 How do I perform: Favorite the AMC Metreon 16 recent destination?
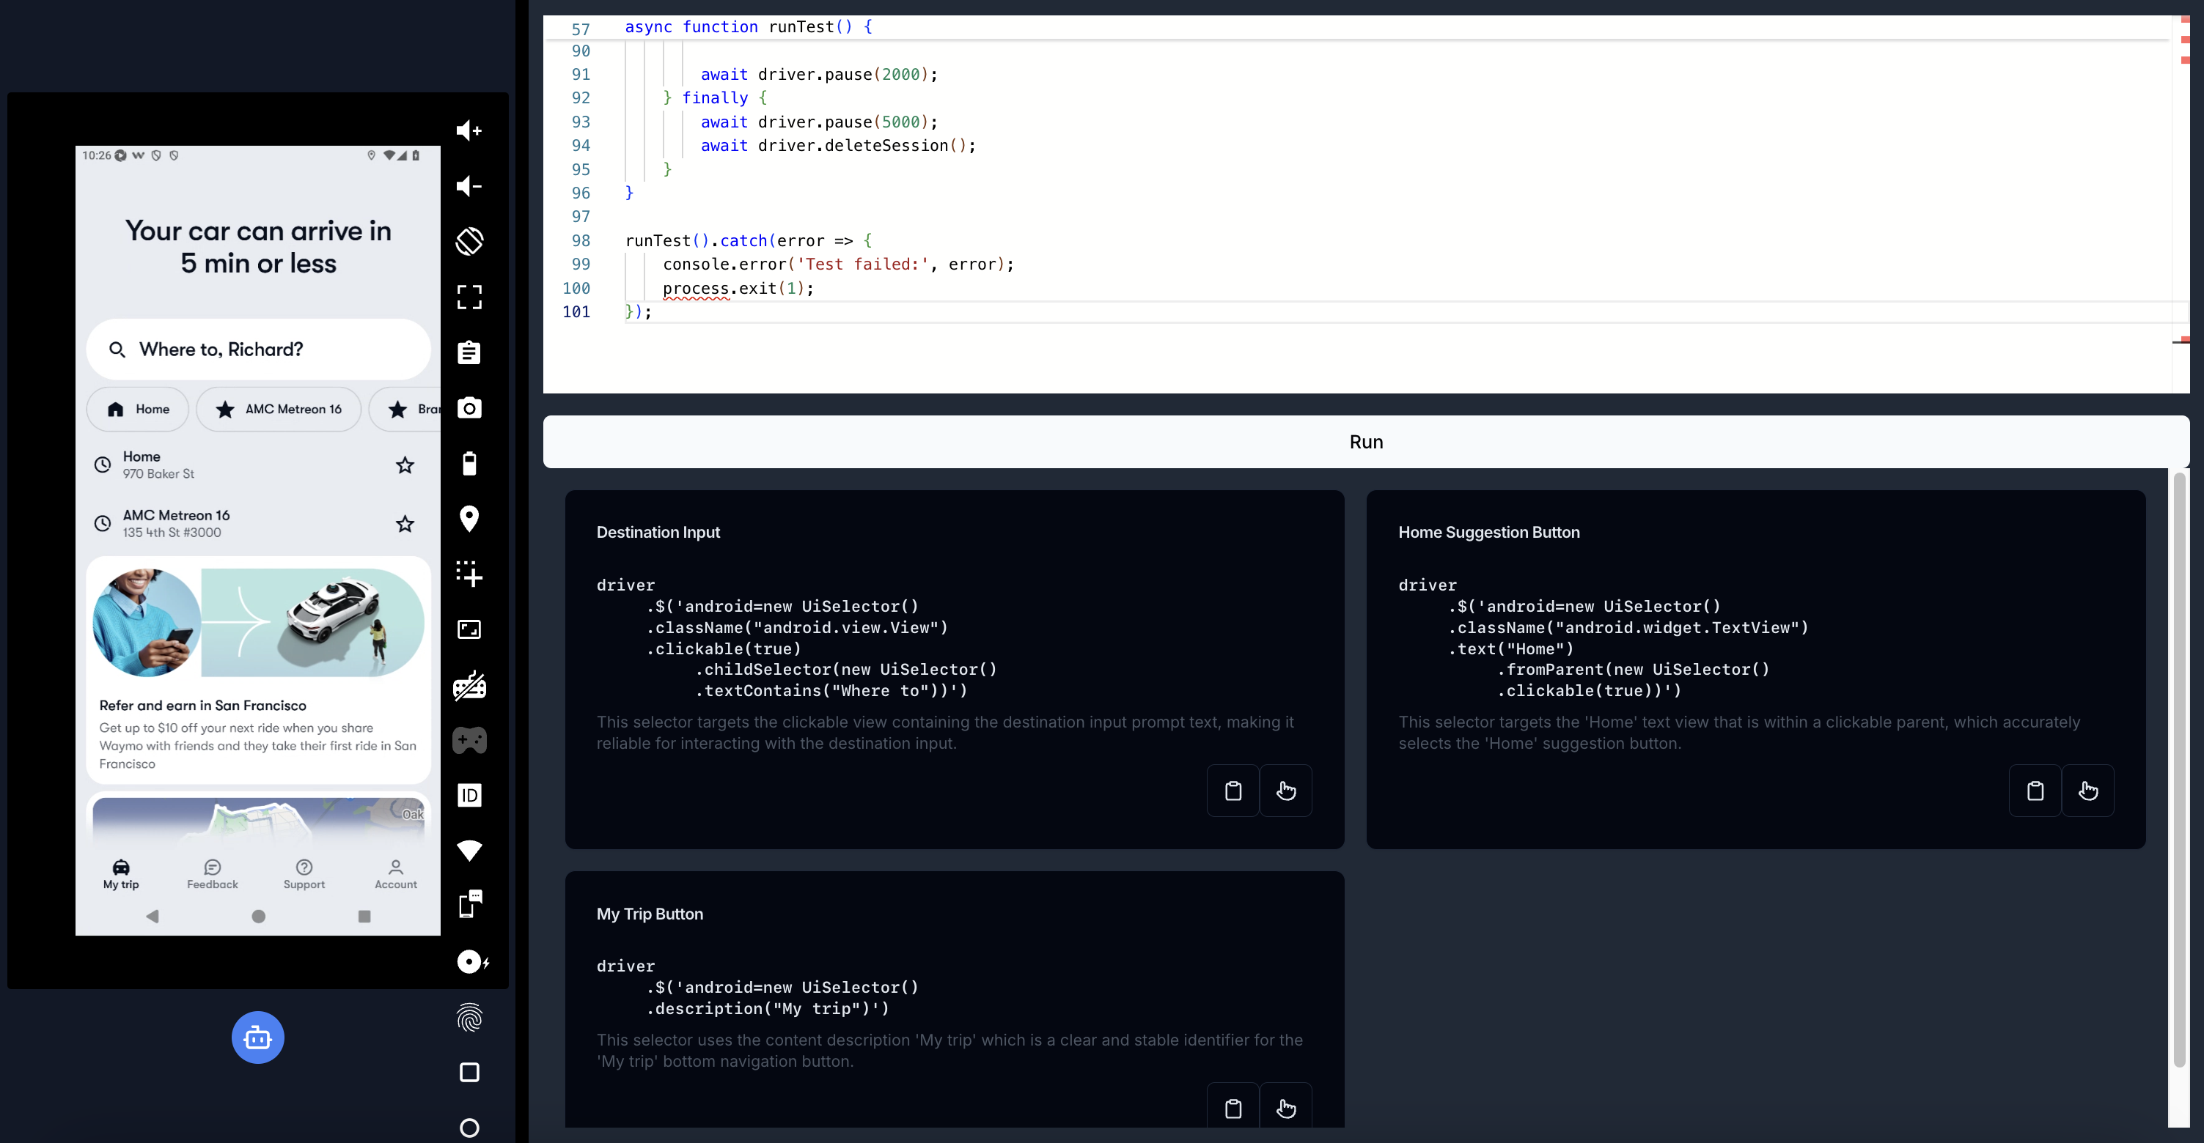405,524
